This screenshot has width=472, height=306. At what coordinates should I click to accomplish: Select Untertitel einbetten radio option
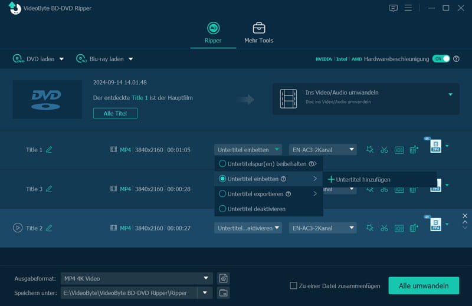[x=222, y=179]
